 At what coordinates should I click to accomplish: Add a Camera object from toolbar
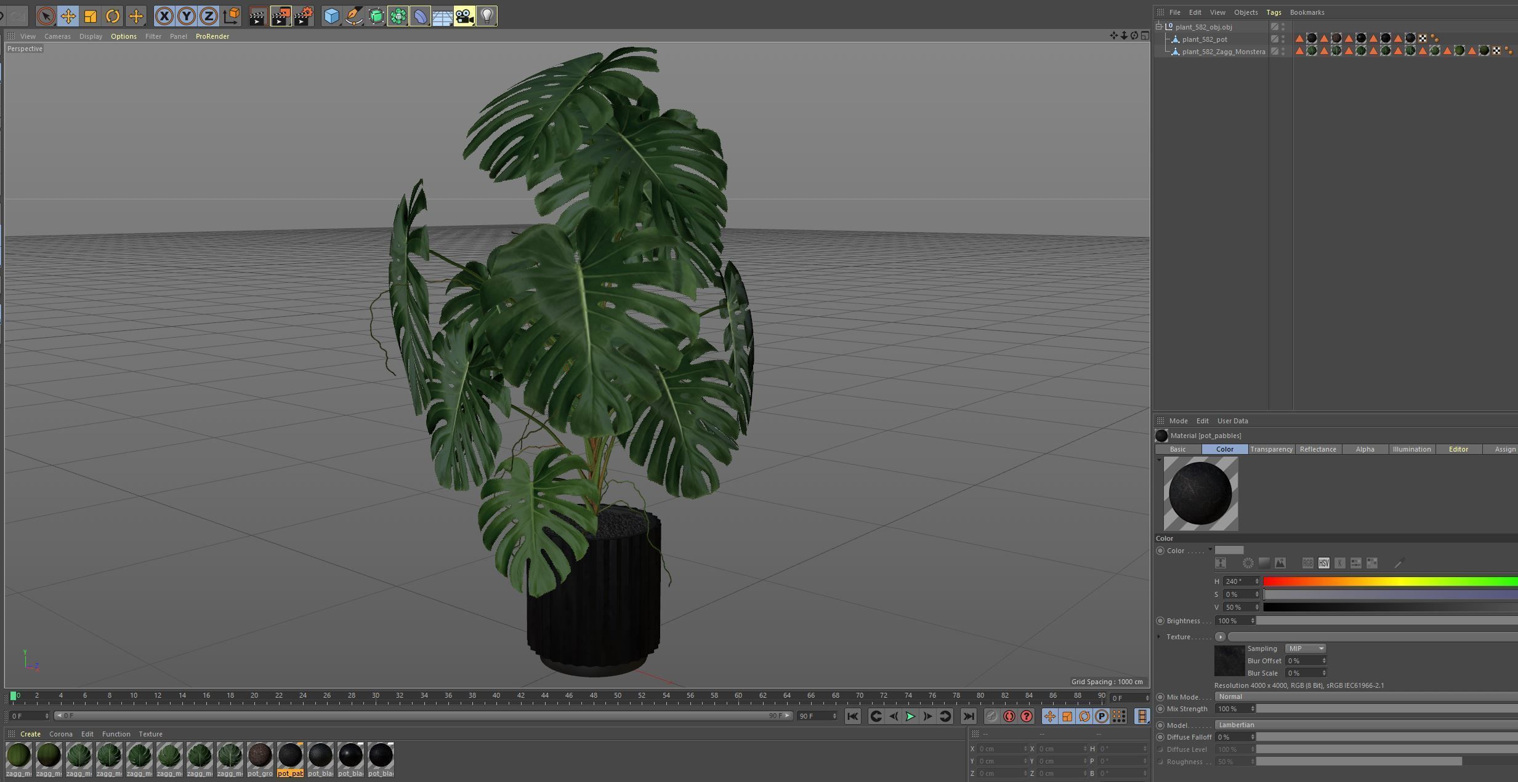[x=464, y=16]
